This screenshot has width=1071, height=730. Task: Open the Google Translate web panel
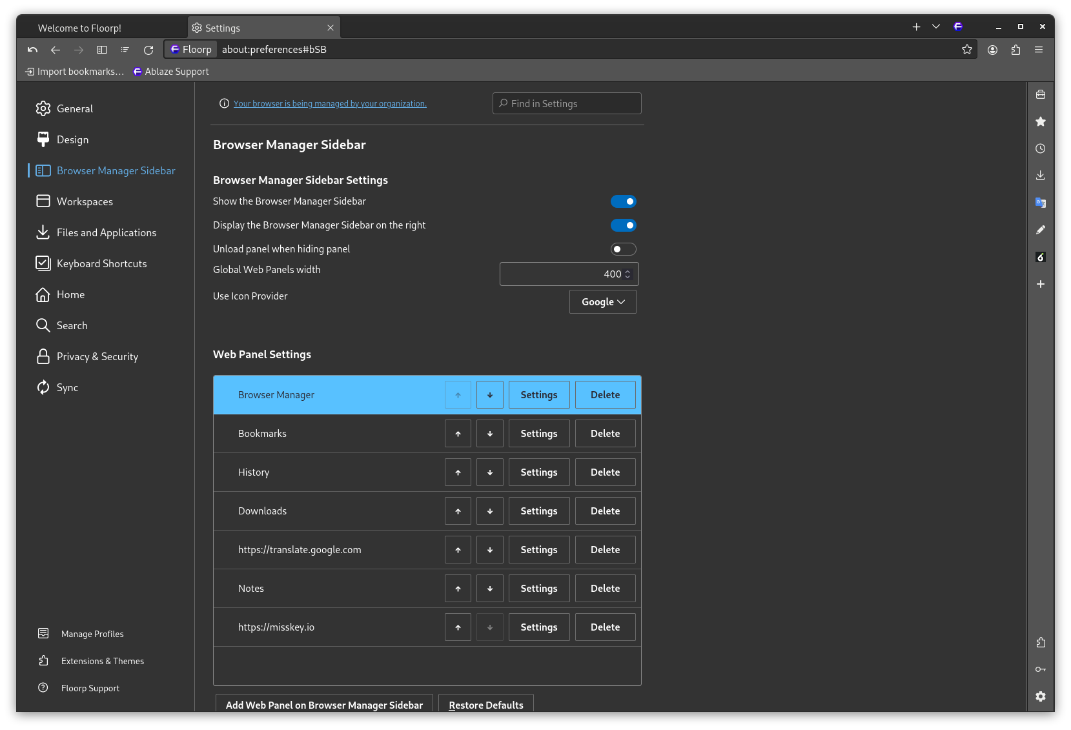(x=1041, y=202)
